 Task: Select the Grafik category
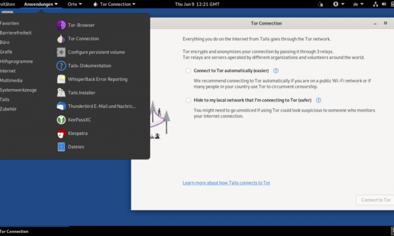(6, 52)
